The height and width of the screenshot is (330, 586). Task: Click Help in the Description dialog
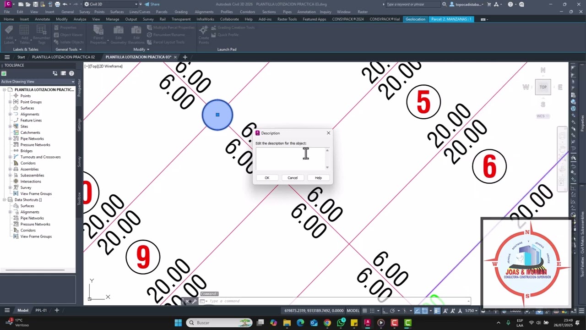pos(318,178)
